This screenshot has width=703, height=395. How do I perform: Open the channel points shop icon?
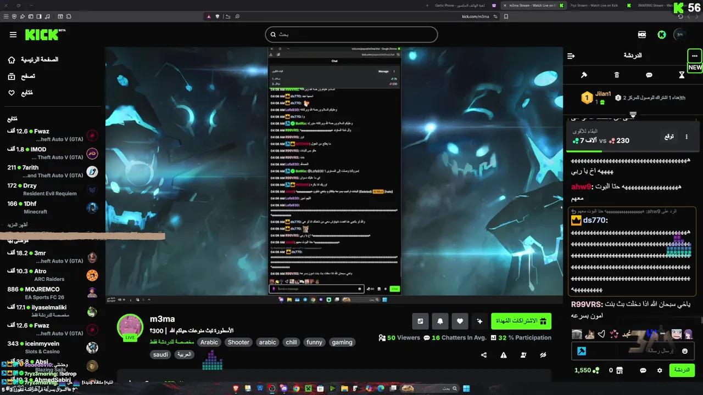click(620, 370)
